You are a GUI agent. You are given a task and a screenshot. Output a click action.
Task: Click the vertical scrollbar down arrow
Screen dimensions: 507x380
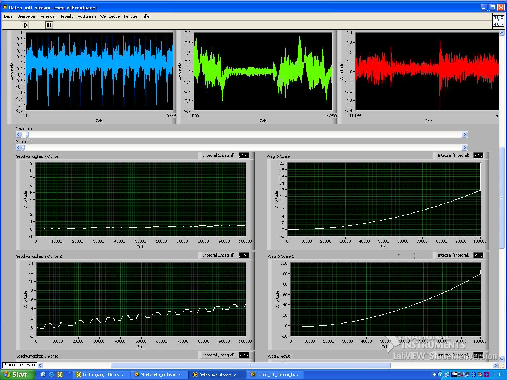coord(502,359)
